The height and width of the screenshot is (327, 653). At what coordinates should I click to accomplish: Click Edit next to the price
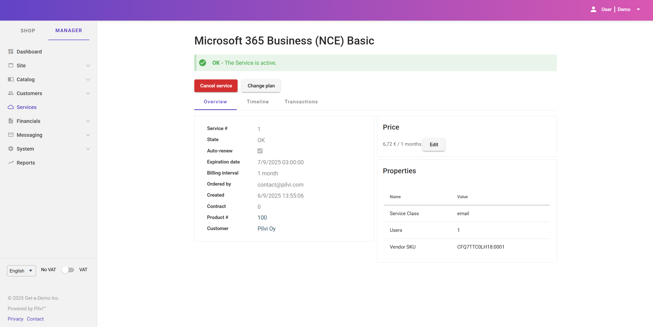tap(434, 145)
